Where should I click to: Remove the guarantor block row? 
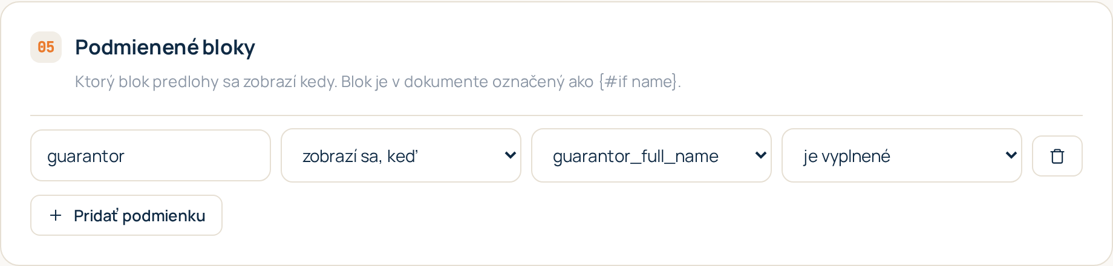(1057, 156)
